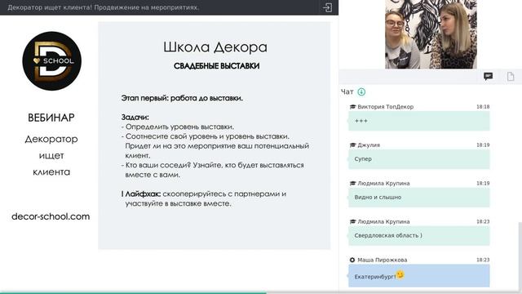Click the "Екатеринбург" chat message bubble
This screenshot has height=294, width=522.
click(x=418, y=276)
